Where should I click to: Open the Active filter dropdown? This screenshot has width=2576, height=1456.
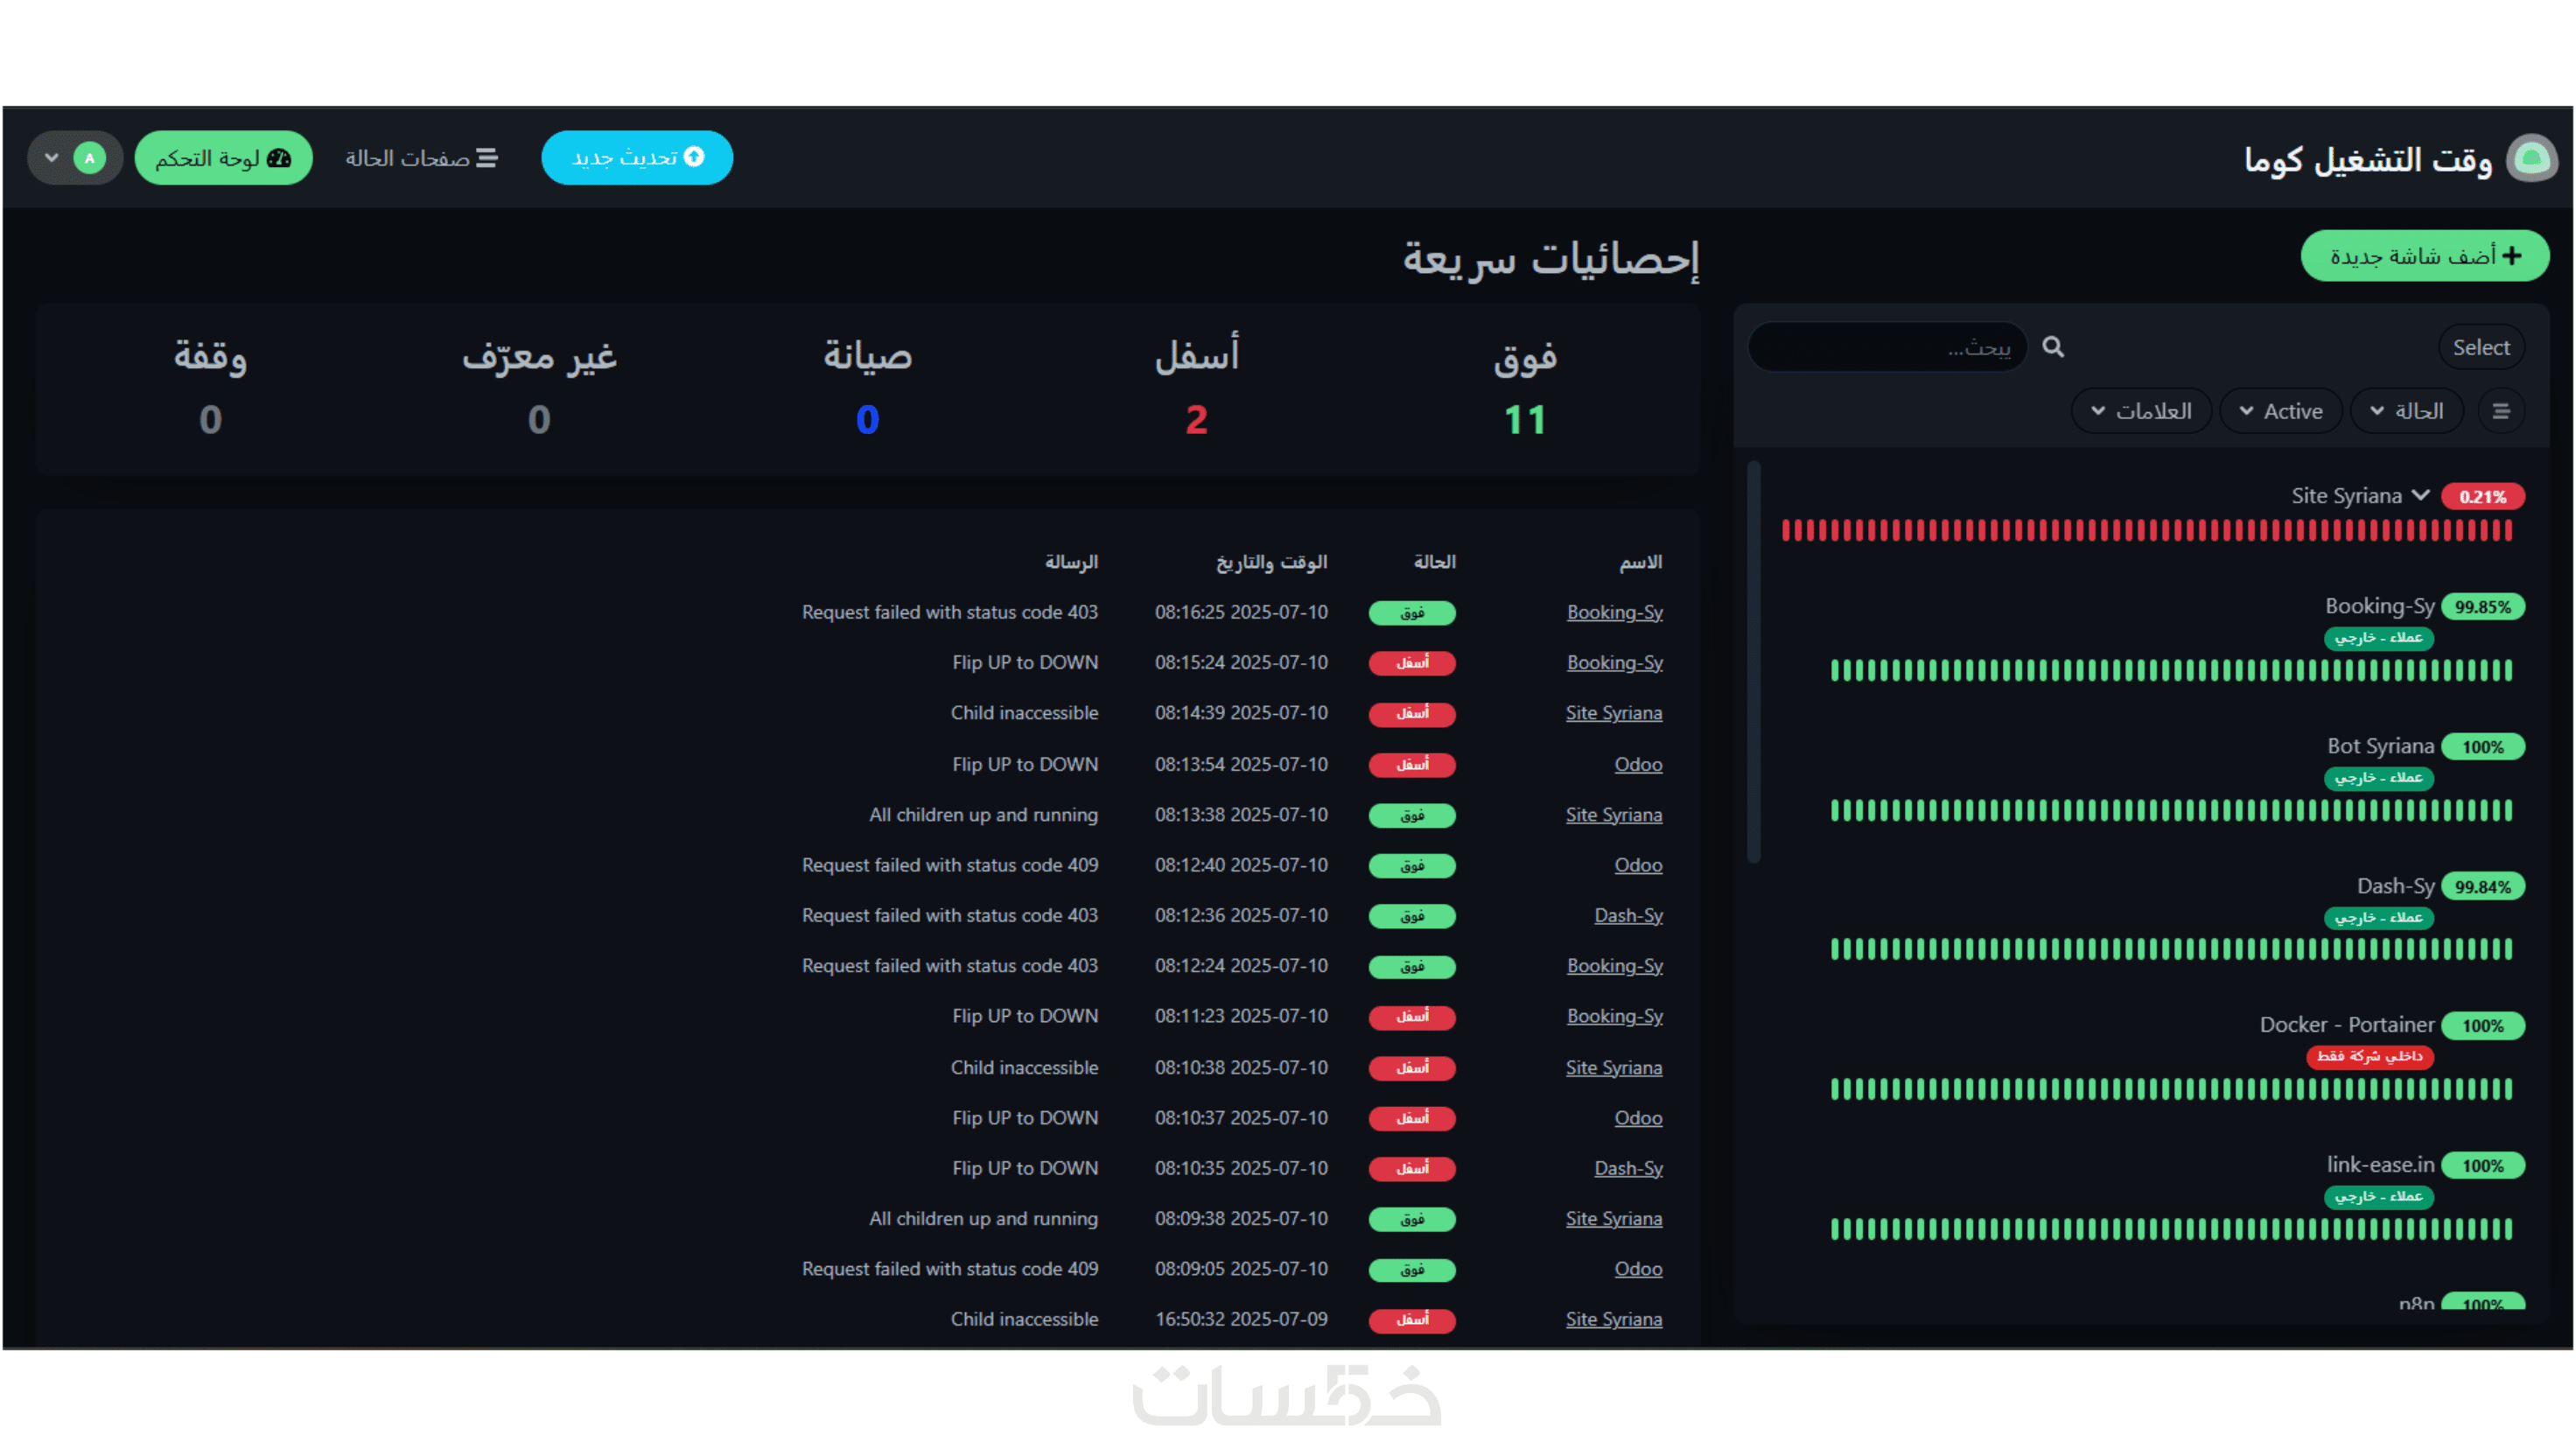[x=2281, y=411]
